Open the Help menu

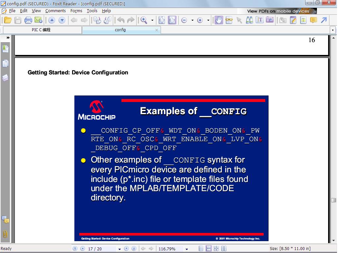click(106, 11)
